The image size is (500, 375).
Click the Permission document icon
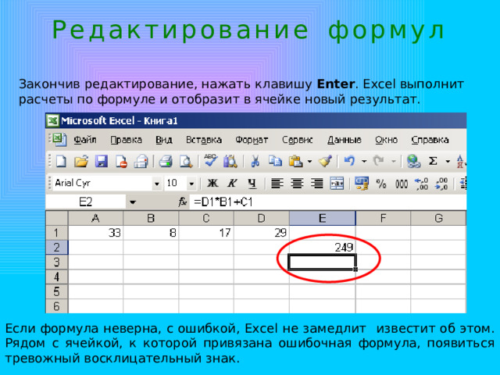[121, 162]
